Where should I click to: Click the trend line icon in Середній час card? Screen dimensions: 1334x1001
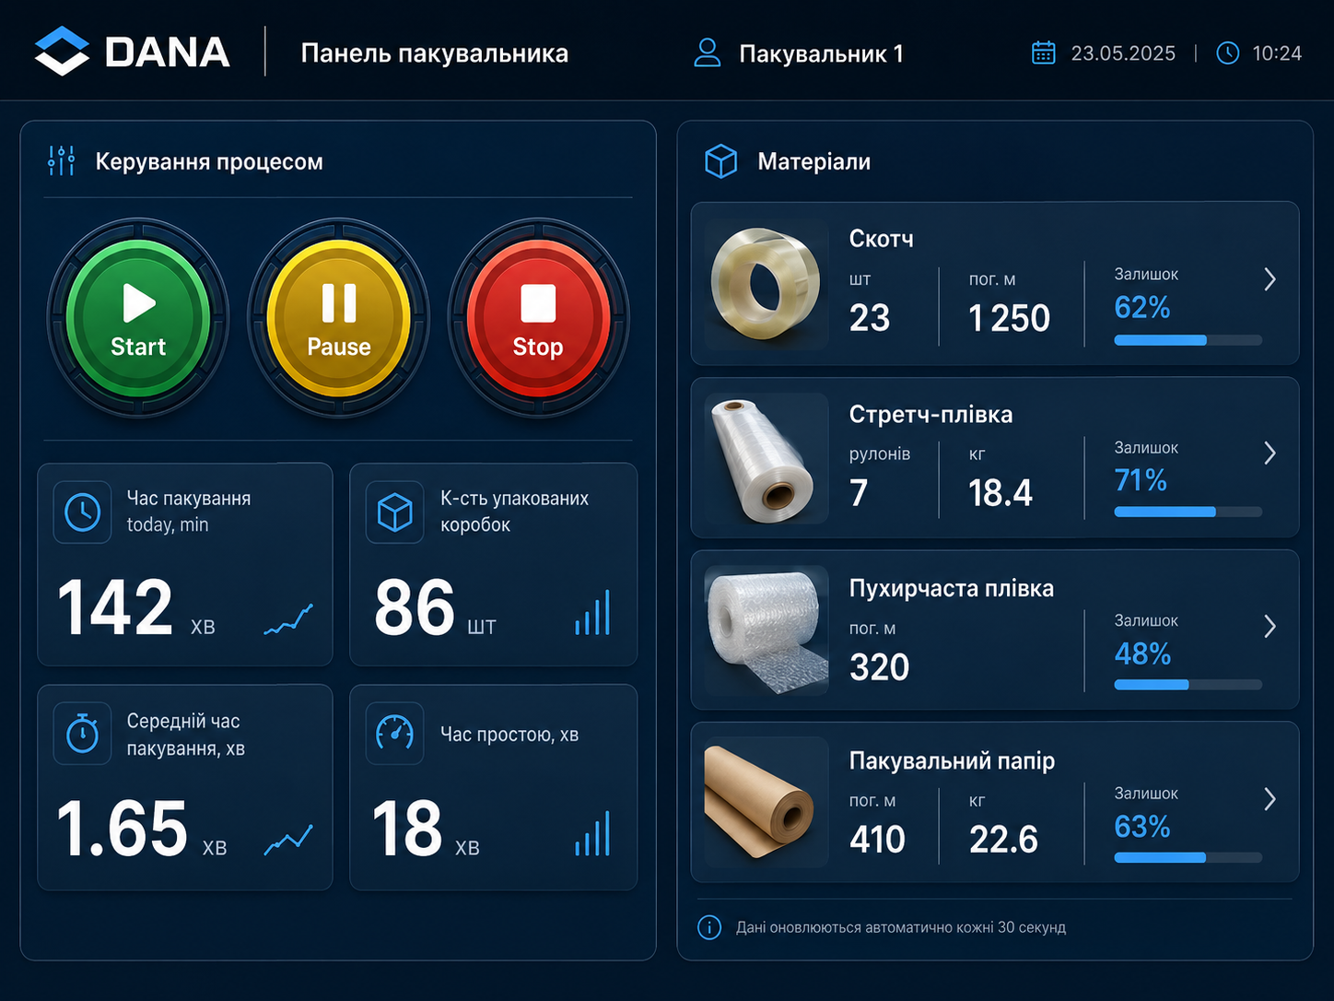pyautogui.click(x=288, y=840)
